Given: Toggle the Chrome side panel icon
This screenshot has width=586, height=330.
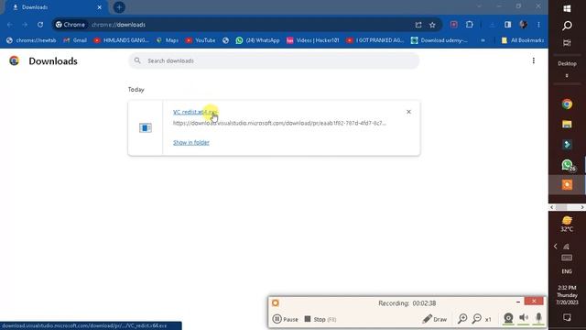Looking at the screenshot, I should coord(507,25).
